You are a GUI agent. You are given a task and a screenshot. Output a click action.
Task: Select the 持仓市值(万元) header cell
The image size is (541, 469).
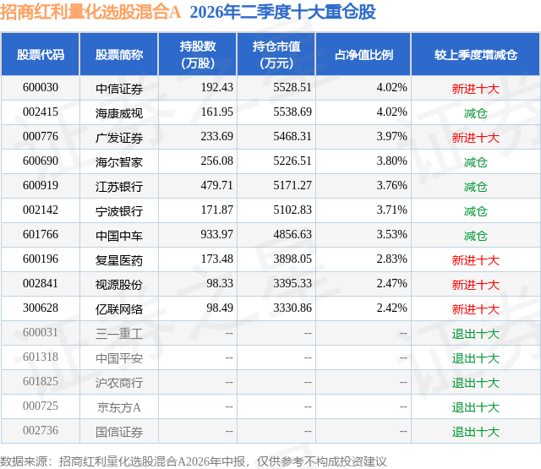tap(276, 54)
